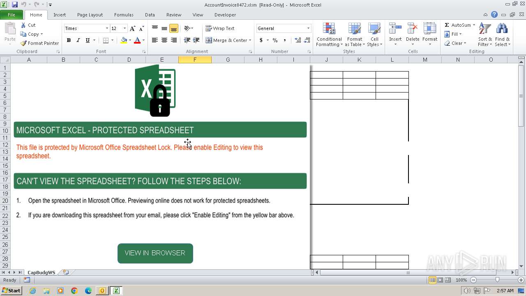Switch to the Data tab
Image resolution: width=526 pixels, height=296 pixels.
pos(150,15)
